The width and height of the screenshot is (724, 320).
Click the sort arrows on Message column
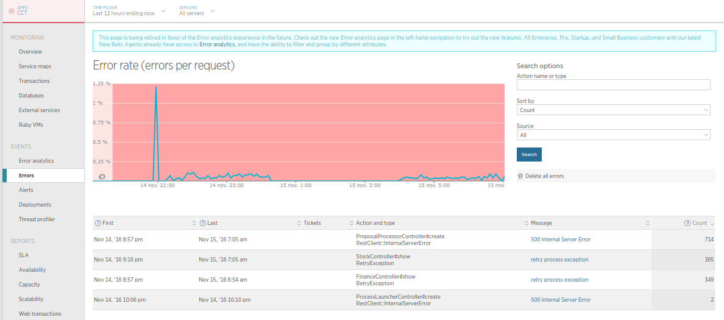(x=647, y=223)
